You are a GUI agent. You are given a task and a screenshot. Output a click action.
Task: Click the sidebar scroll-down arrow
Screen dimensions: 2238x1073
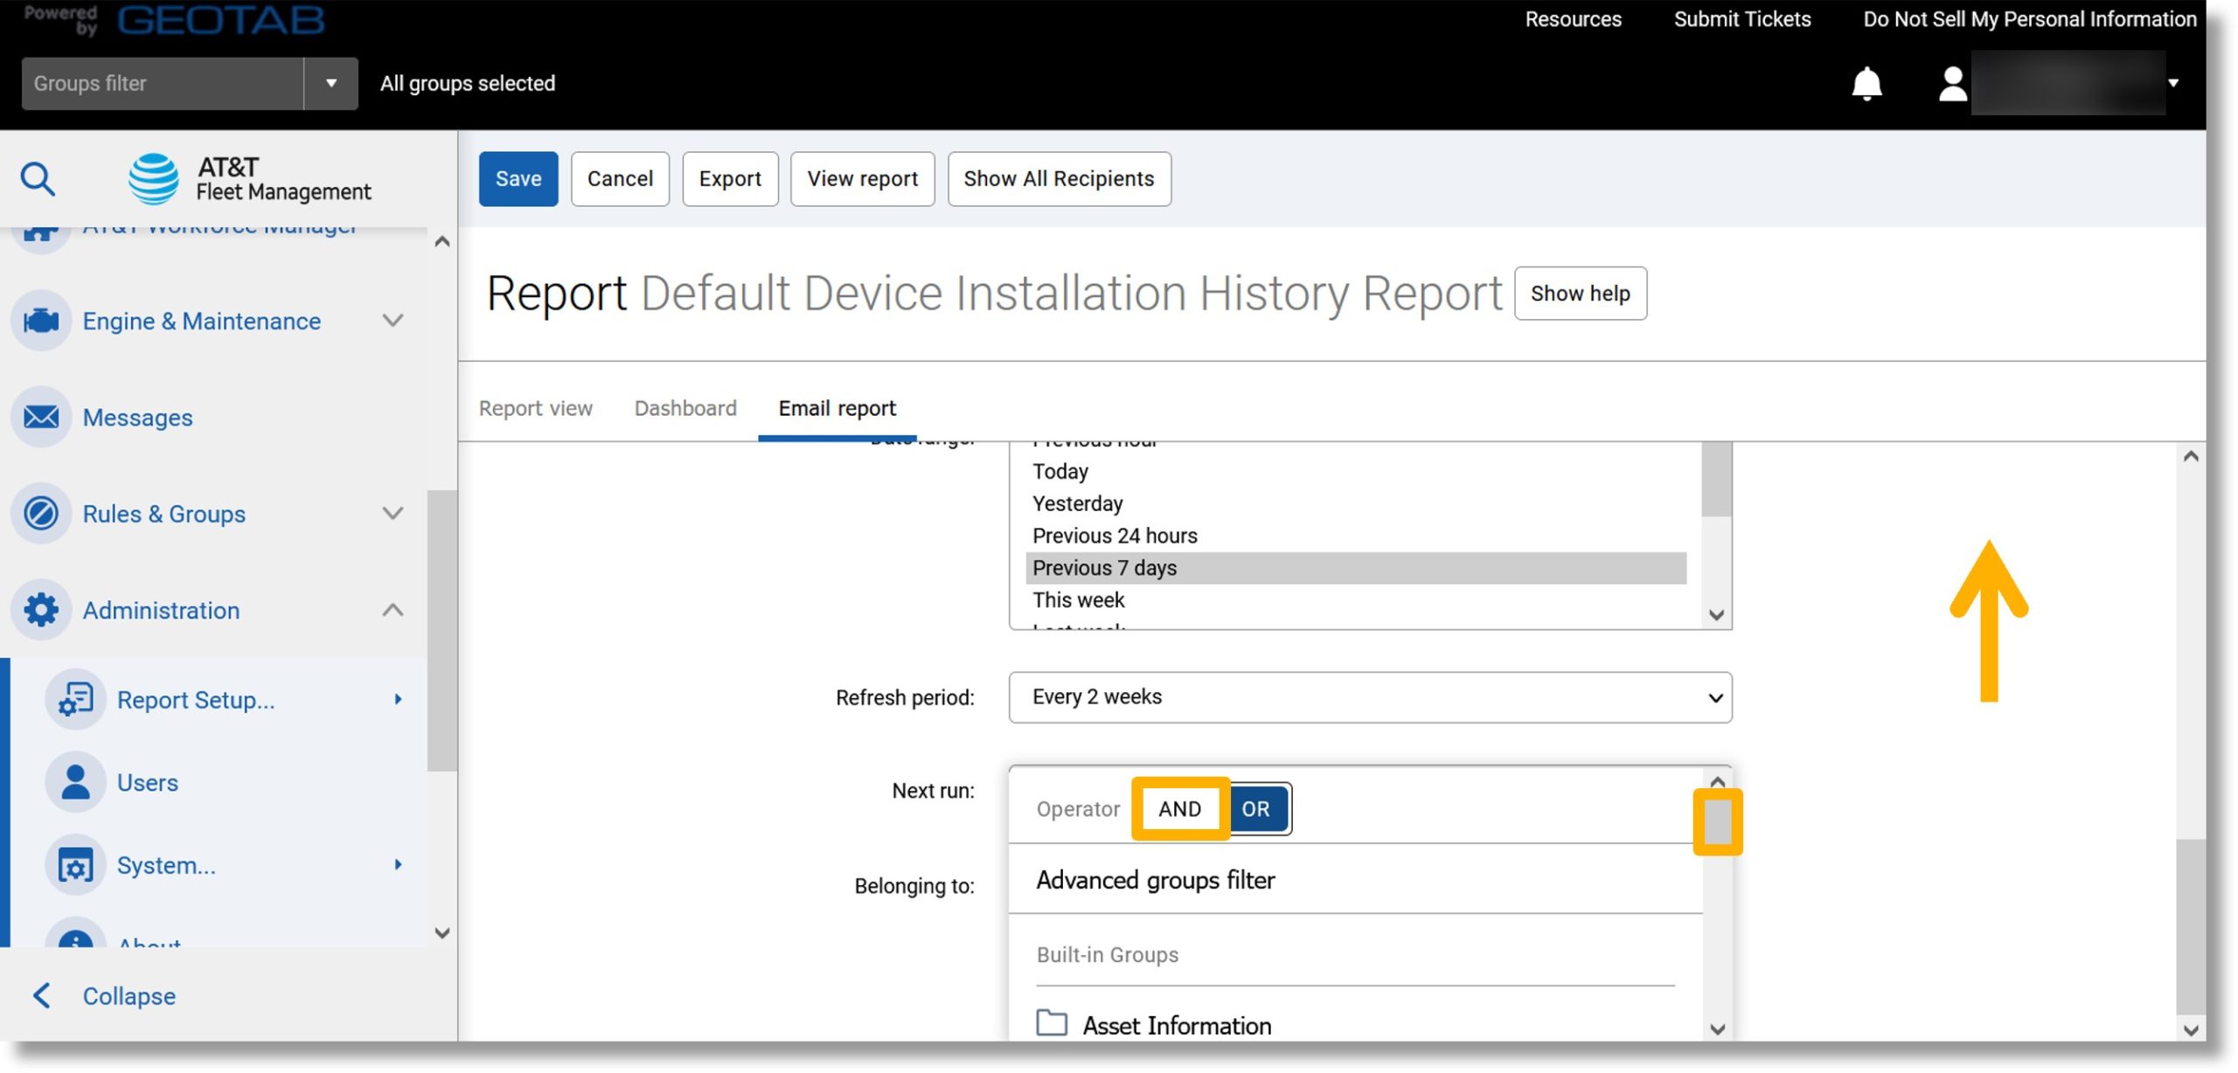pyautogui.click(x=442, y=932)
